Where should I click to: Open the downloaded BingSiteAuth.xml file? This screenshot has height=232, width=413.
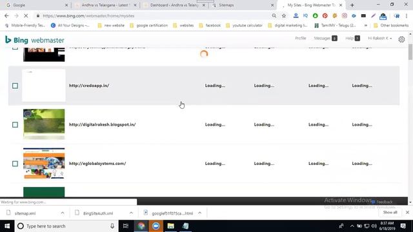(98, 213)
